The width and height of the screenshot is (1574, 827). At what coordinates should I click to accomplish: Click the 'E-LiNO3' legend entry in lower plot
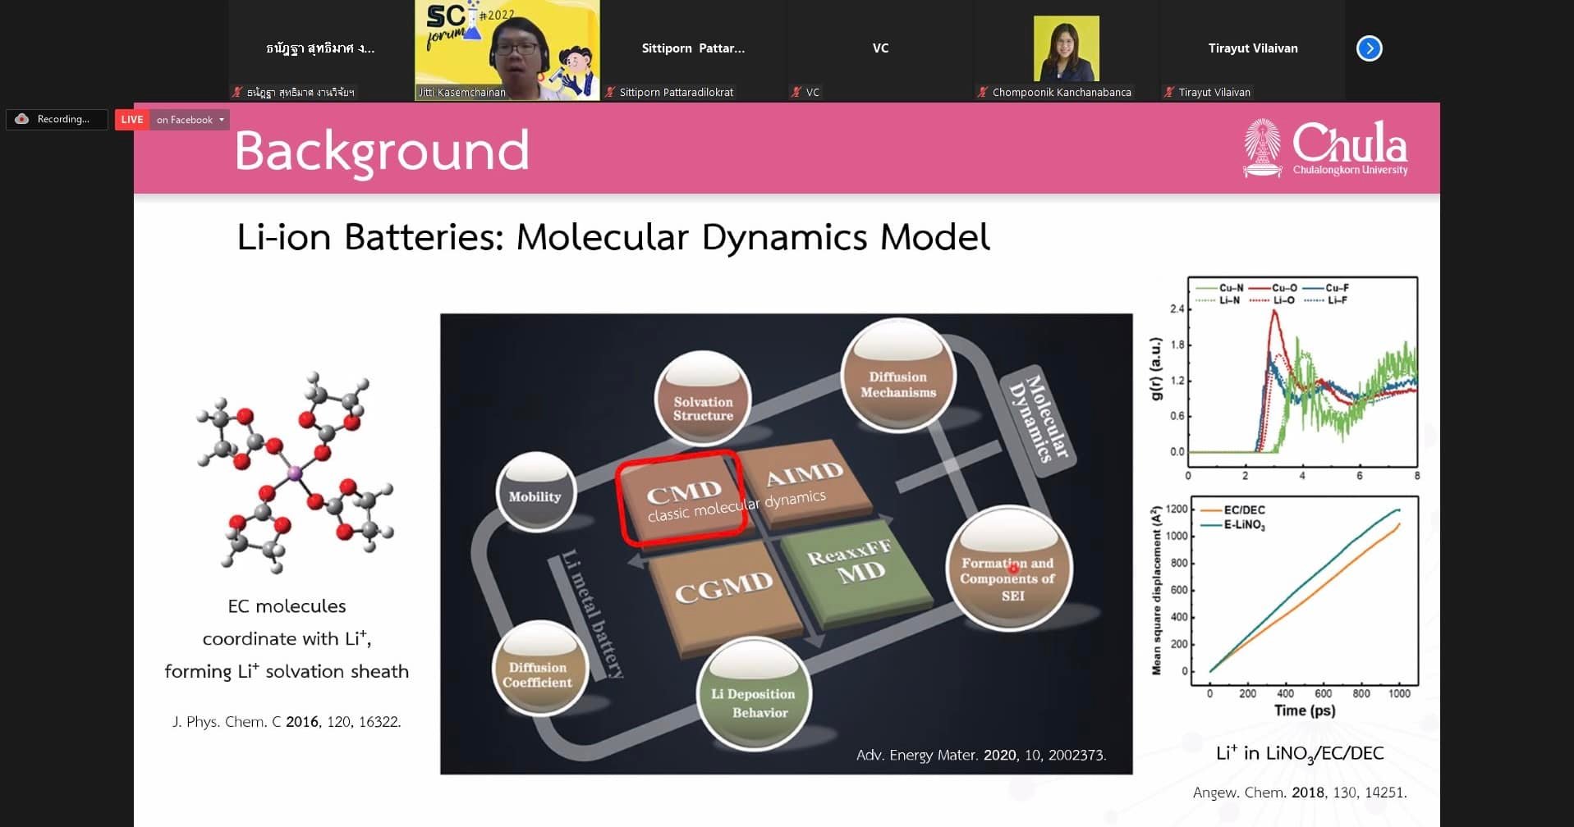coord(1234,524)
